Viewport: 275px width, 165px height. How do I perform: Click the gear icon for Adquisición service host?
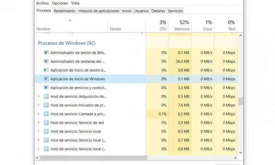pos(46,97)
